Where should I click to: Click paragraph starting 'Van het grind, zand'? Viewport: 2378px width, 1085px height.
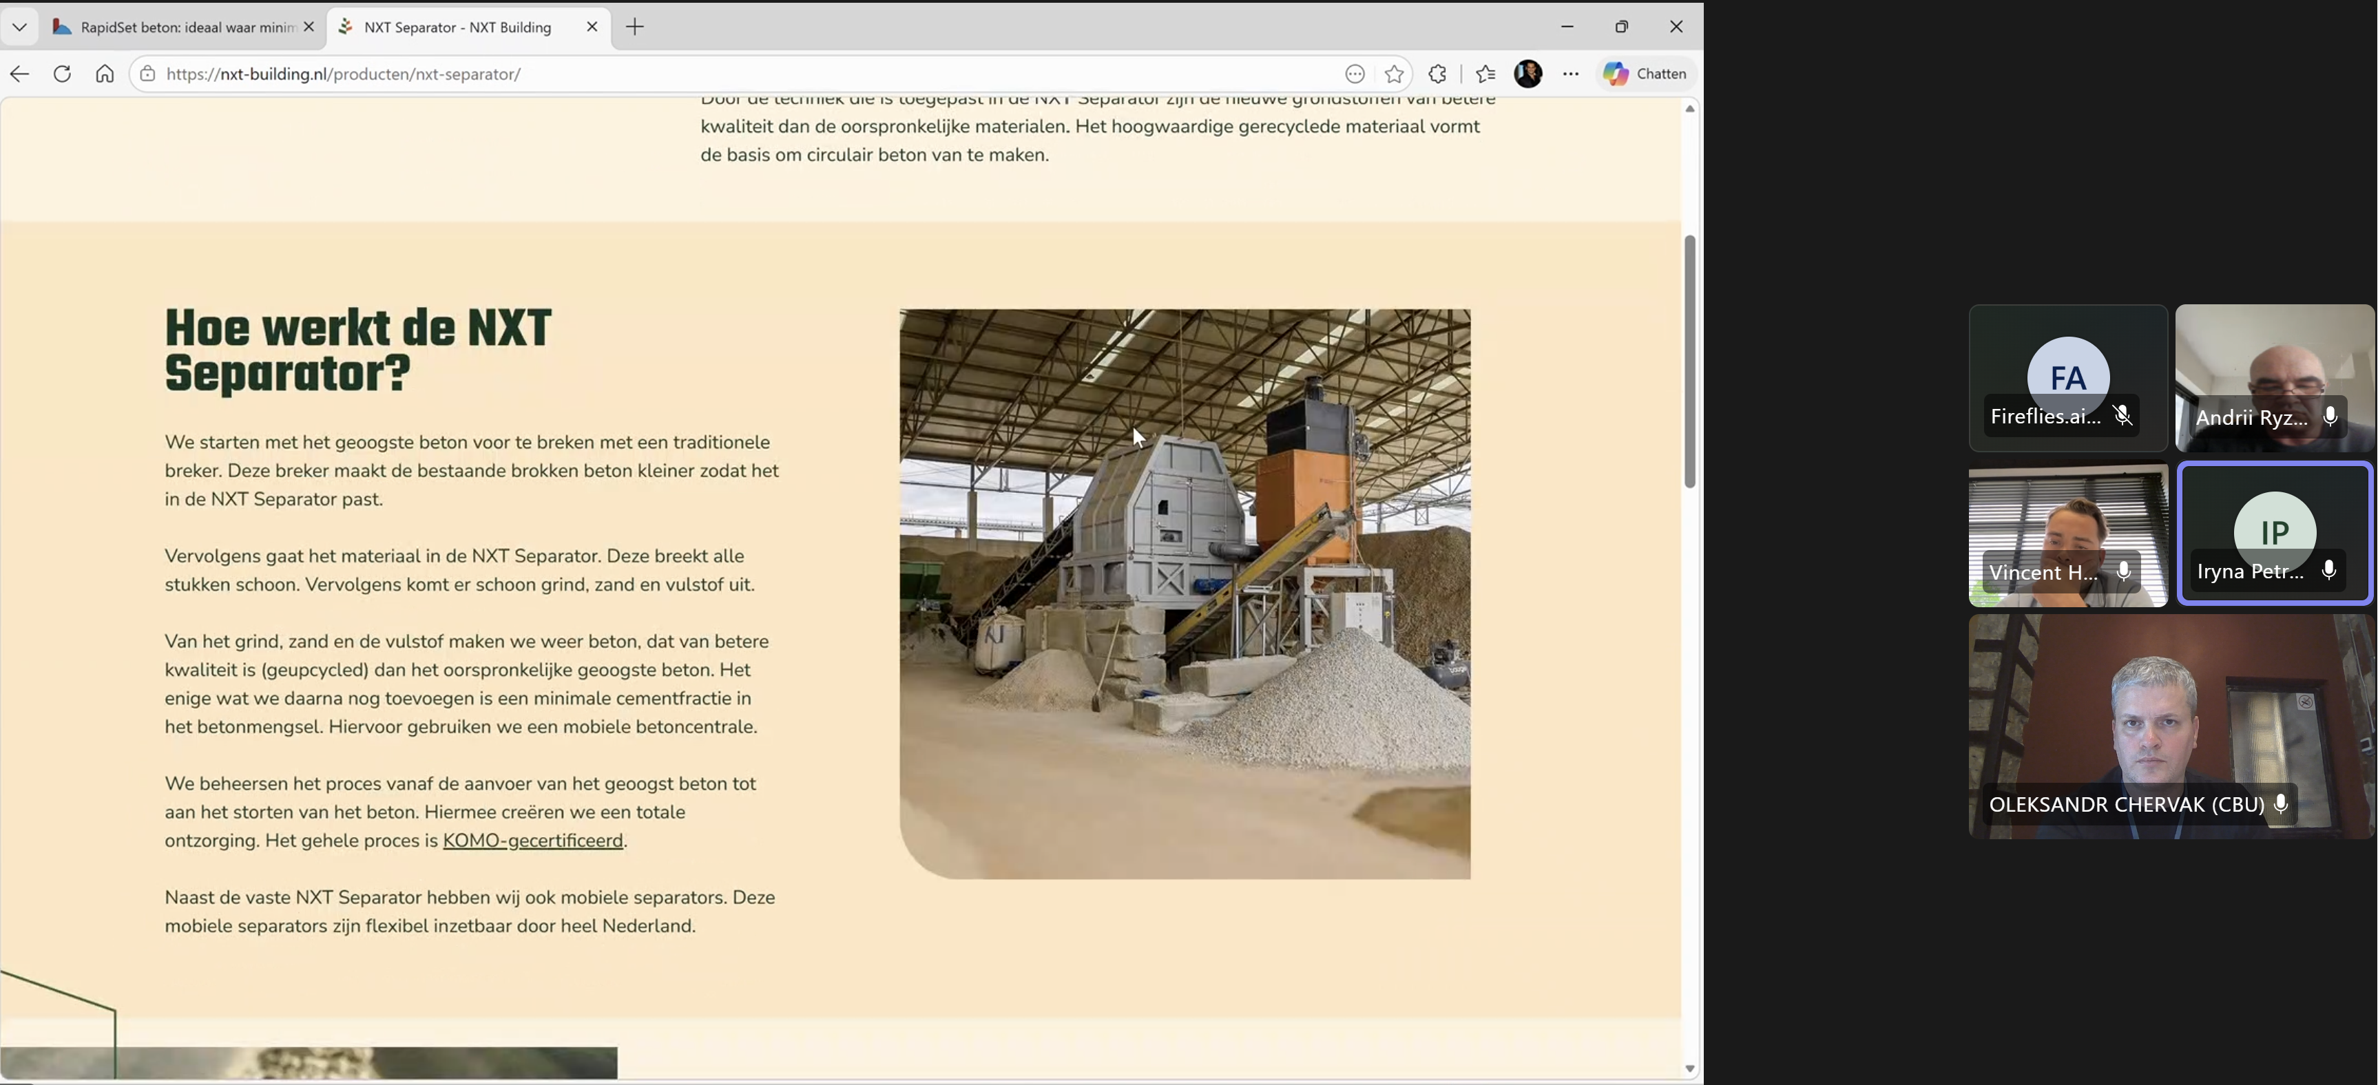pos(467,684)
